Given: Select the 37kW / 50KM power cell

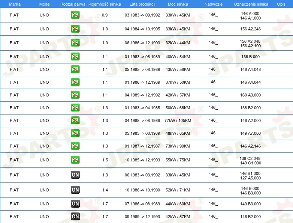Looking at the screenshot, I should tap(178, 82).
